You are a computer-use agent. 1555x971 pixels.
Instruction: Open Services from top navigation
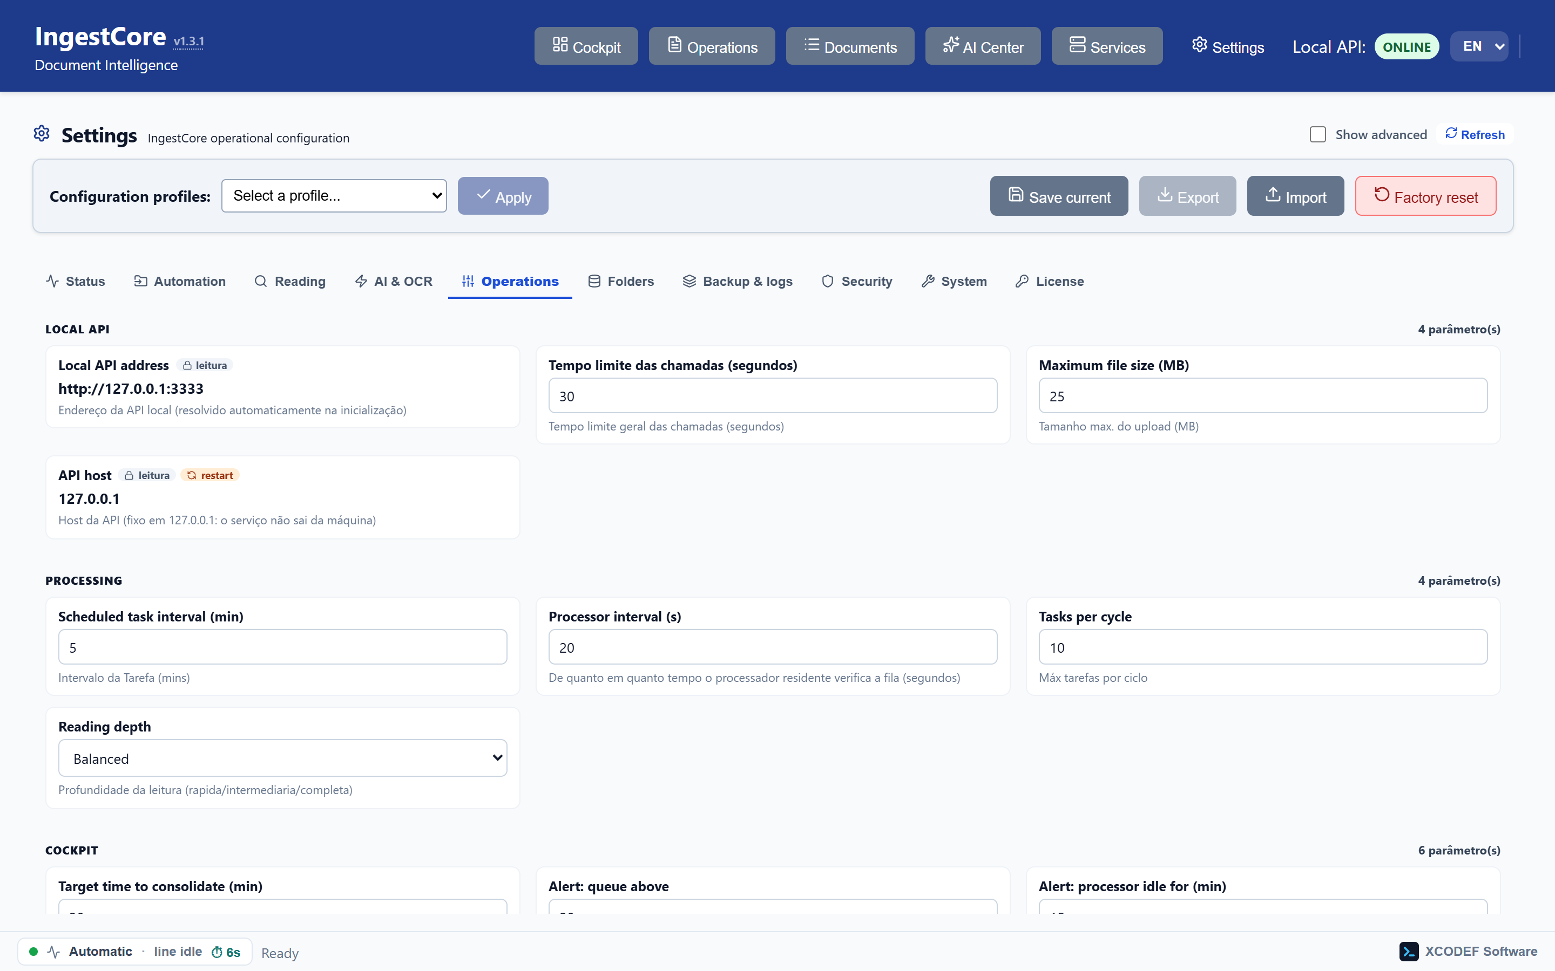click(1107, 46)
